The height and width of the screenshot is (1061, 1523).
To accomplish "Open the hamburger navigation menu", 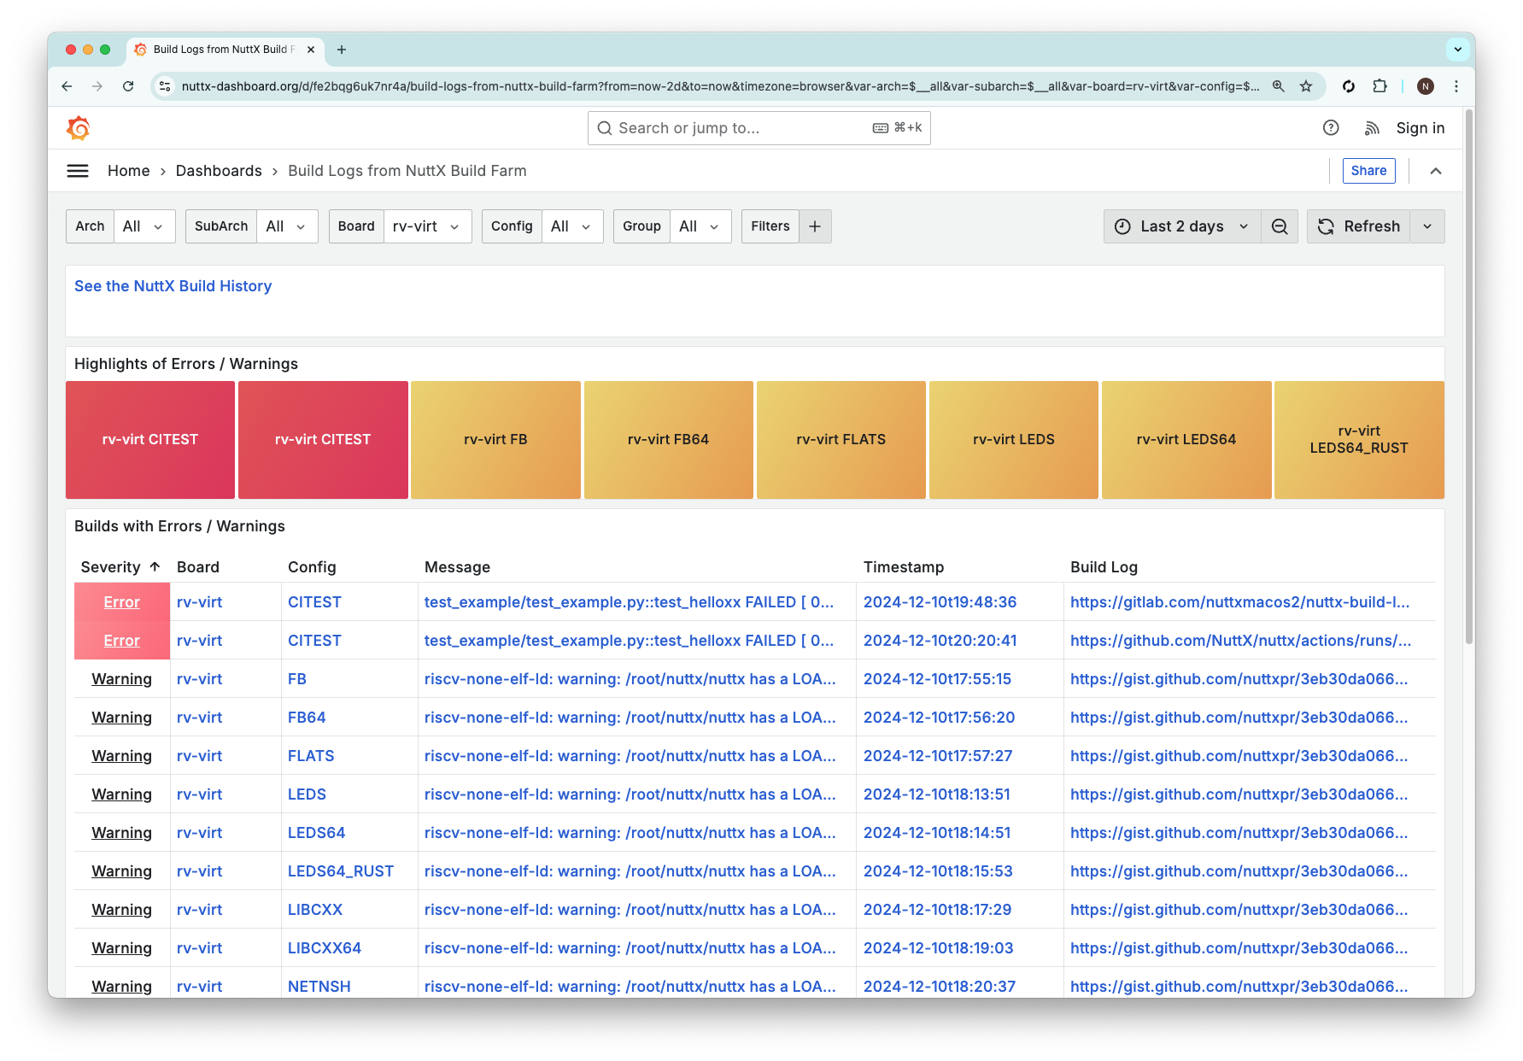I will point(78,171).
